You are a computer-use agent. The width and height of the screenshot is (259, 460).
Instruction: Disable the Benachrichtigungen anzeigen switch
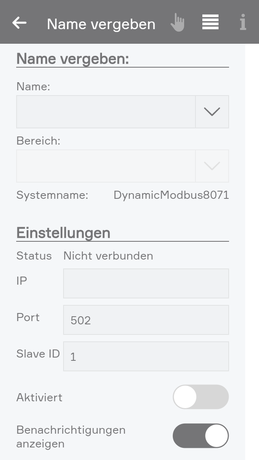201,436
